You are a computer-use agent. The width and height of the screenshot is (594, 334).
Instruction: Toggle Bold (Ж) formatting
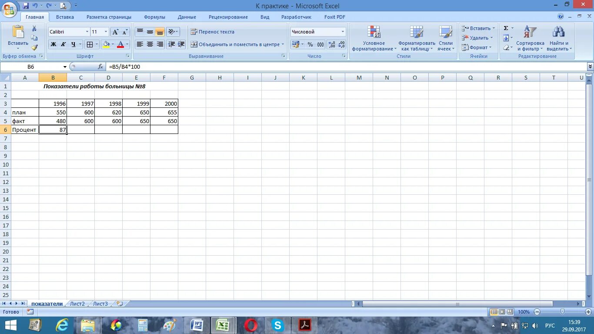pyautogui.click(x=53, y=44)
